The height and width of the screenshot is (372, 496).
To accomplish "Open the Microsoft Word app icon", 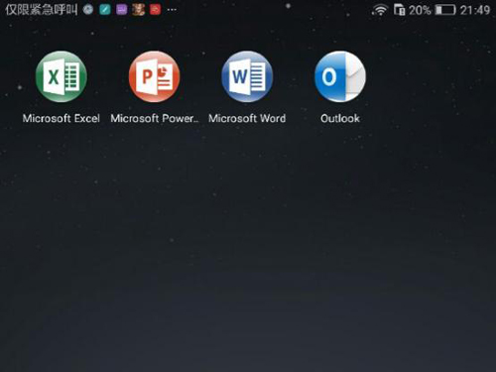I will [x=247, y=76].
